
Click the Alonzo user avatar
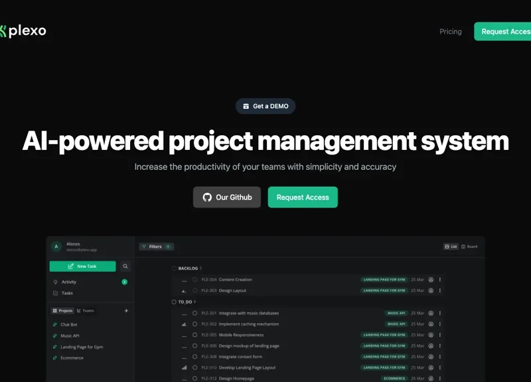click(56, 247)
